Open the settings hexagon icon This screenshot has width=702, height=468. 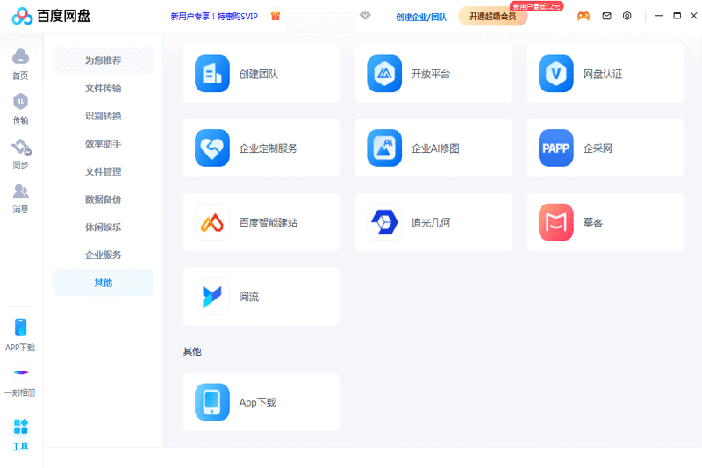(627, 16)
